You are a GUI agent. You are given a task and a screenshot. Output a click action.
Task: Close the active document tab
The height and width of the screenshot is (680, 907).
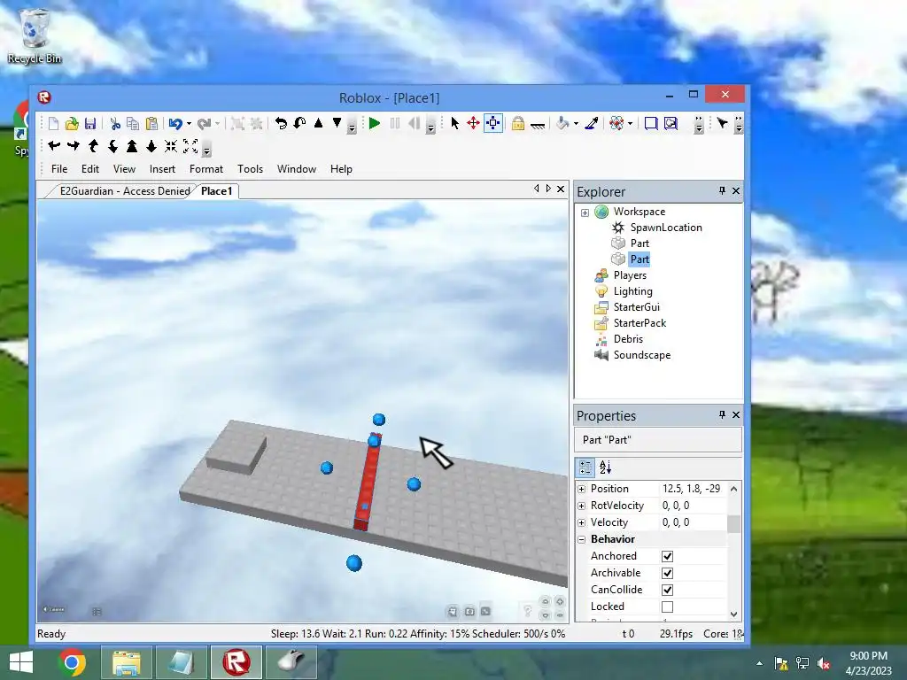coord(561,189)
